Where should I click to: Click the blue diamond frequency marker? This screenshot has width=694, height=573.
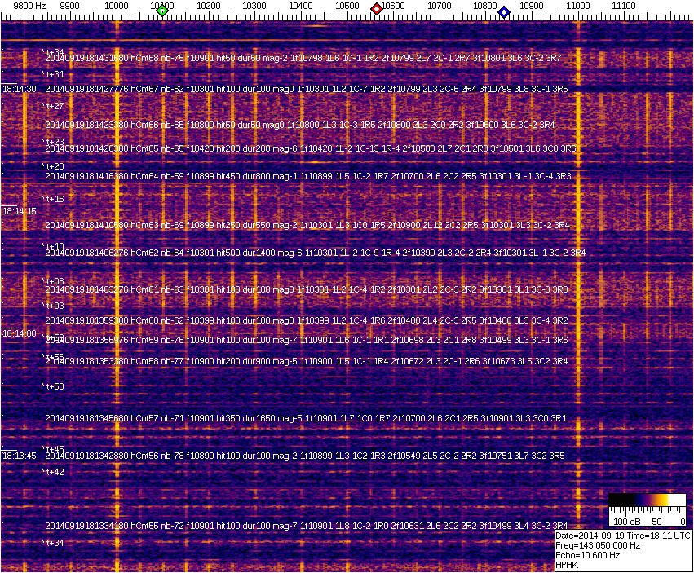[504, 12]
